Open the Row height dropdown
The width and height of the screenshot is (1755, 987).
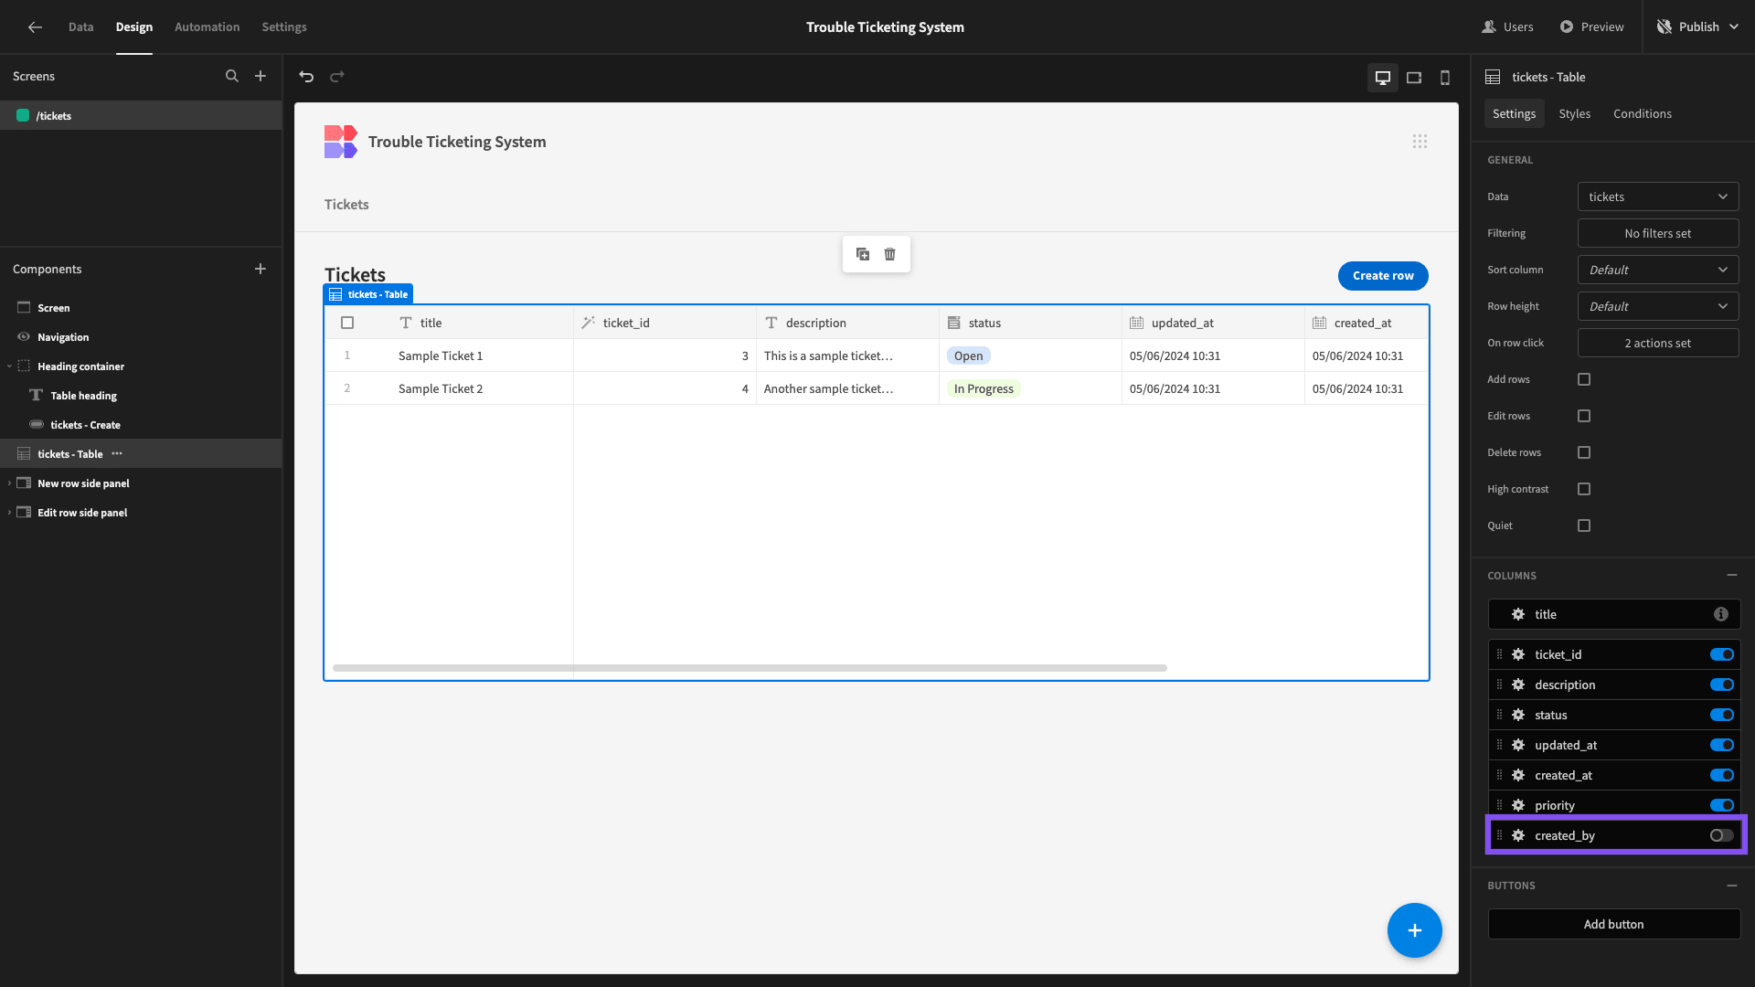[1658, 306]
